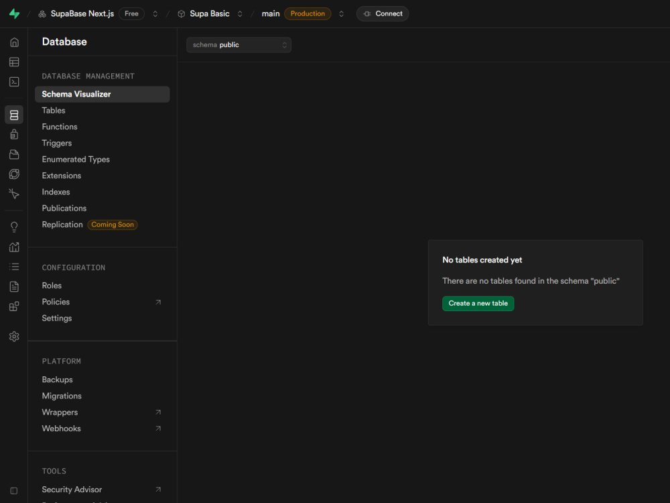The height and width of the screenshot is (503, 670).
Task: Click the SupaBase Next.js organization name
Action: (x=82, y=13)
